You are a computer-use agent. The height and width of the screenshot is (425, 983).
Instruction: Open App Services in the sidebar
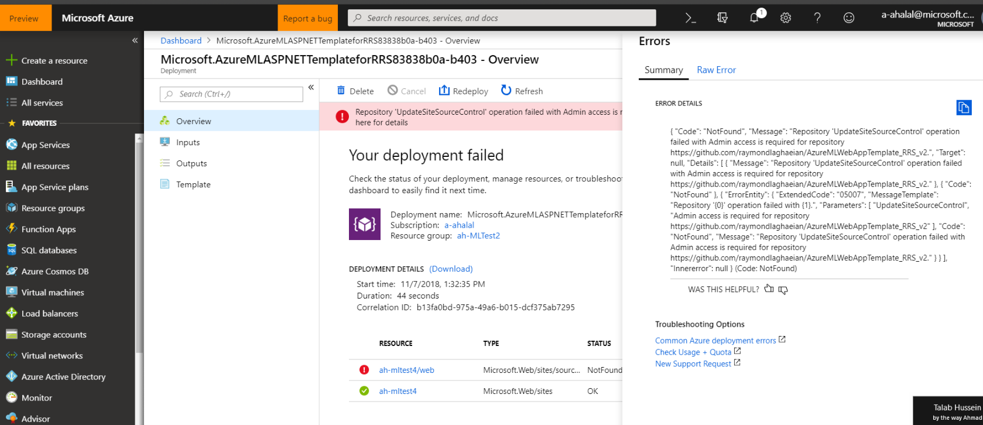pyautogui.click(x=46, y=145)
